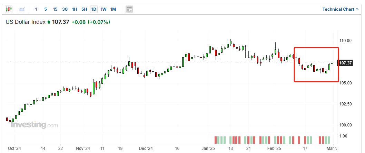Click the Technical Chart double-arrow chevron
The height and width of the screenshot is (153, 365).
[x=357, y=9]
